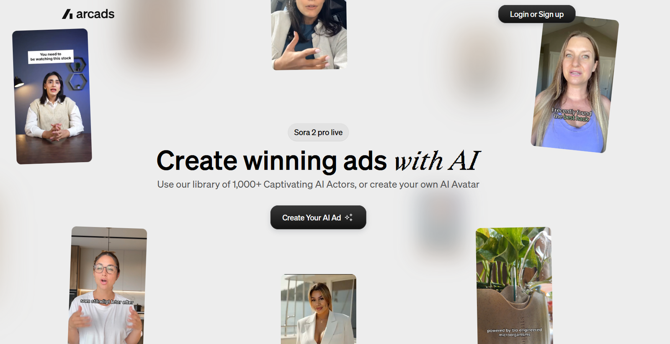The width and height of the screenshot is (670, 344).
Task: Open the plant bio-engineered microorganisms video
Action: (x=514, y=285)
